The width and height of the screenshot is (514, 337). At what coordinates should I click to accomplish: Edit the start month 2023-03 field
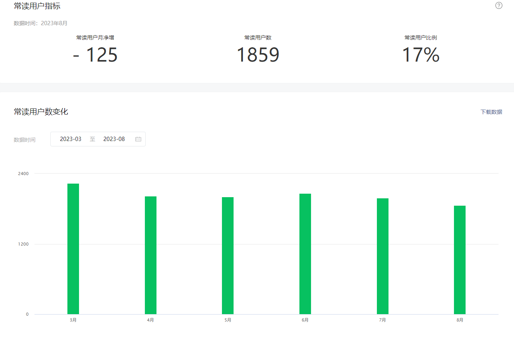70,139
